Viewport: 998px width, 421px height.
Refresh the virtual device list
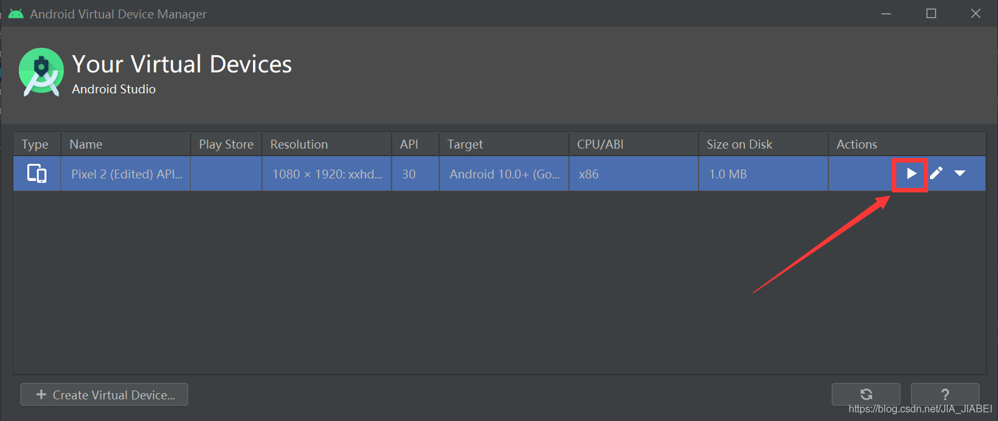click(866, 394)
